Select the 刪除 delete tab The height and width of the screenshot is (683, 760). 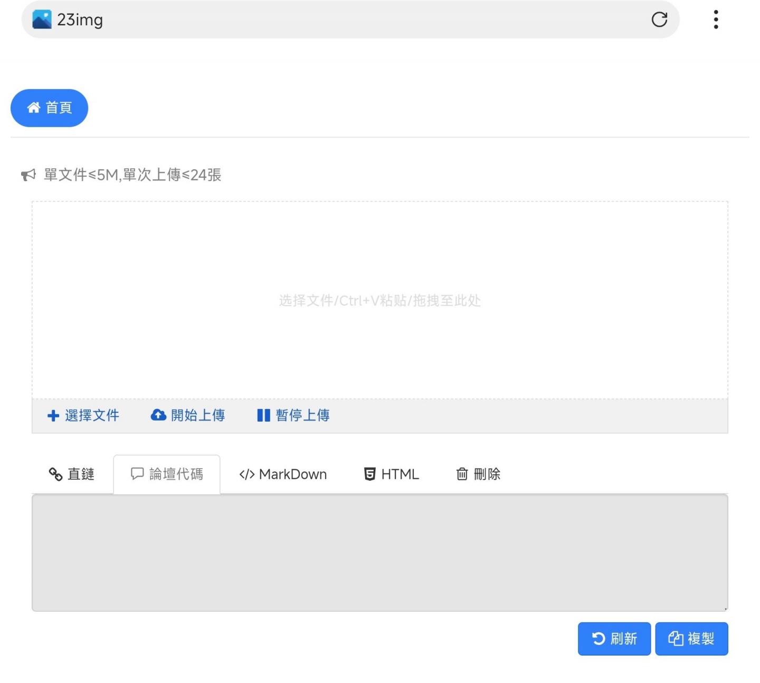tap(478, 474)
